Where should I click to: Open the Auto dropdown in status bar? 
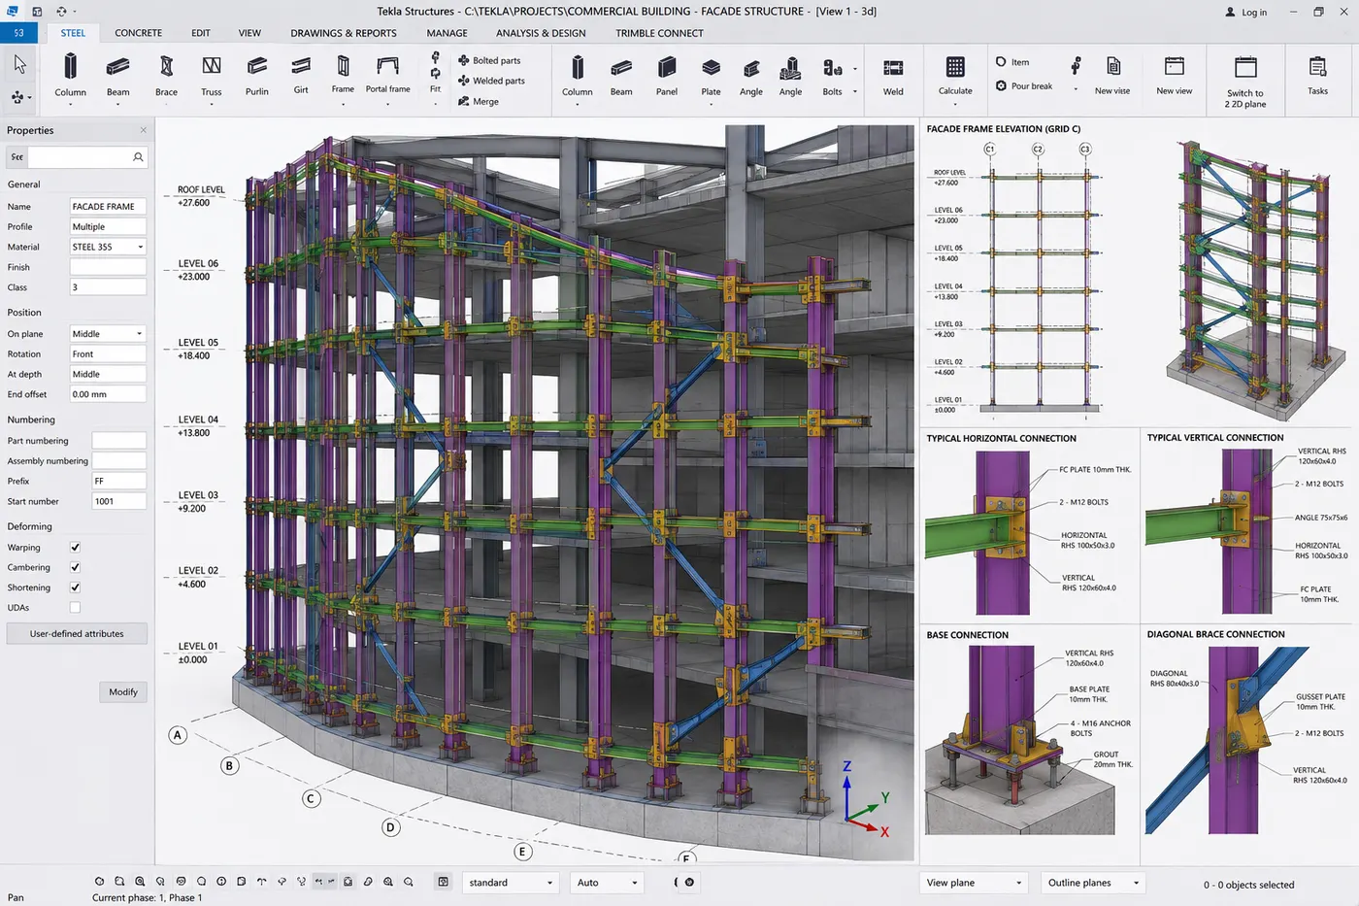(607, 883)
